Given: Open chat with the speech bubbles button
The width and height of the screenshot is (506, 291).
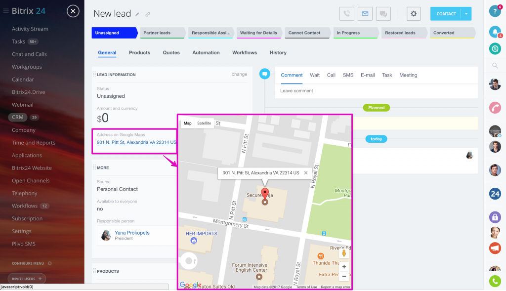Looking at the screenshot, I should pyautogui.click(x=383, y=13).
